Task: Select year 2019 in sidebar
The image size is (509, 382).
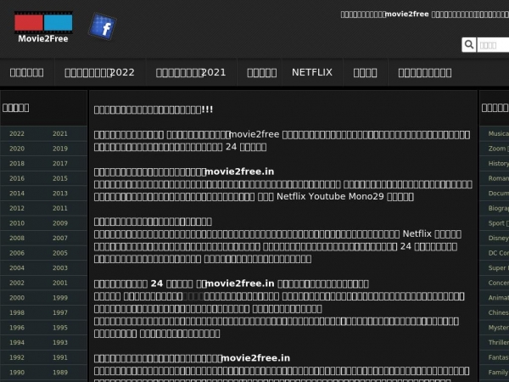Action: [x=60, y=149]
